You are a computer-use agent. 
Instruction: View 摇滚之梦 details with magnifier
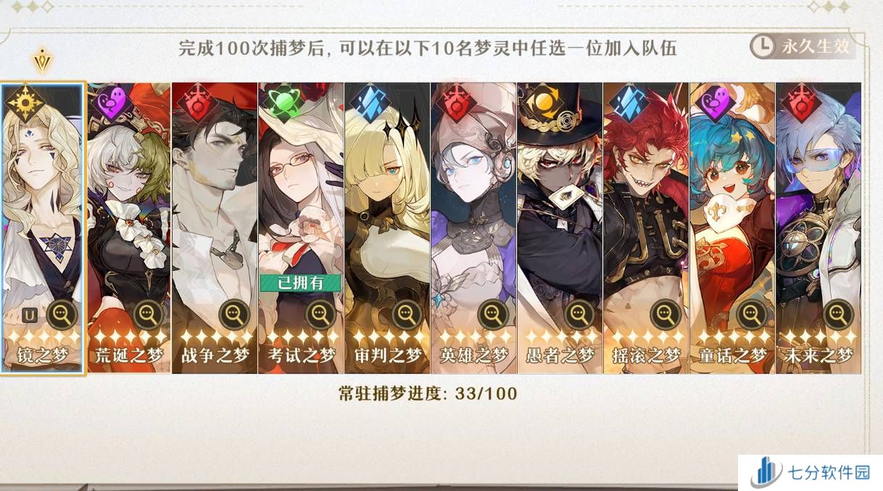(666, 314)
